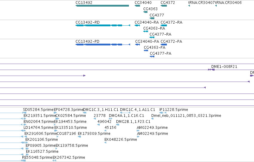Select the AM02249.3prime EST label
Image resolution: width=254 pixels, height=162 pixels.
pyautogui.click(x=152, y=128)
